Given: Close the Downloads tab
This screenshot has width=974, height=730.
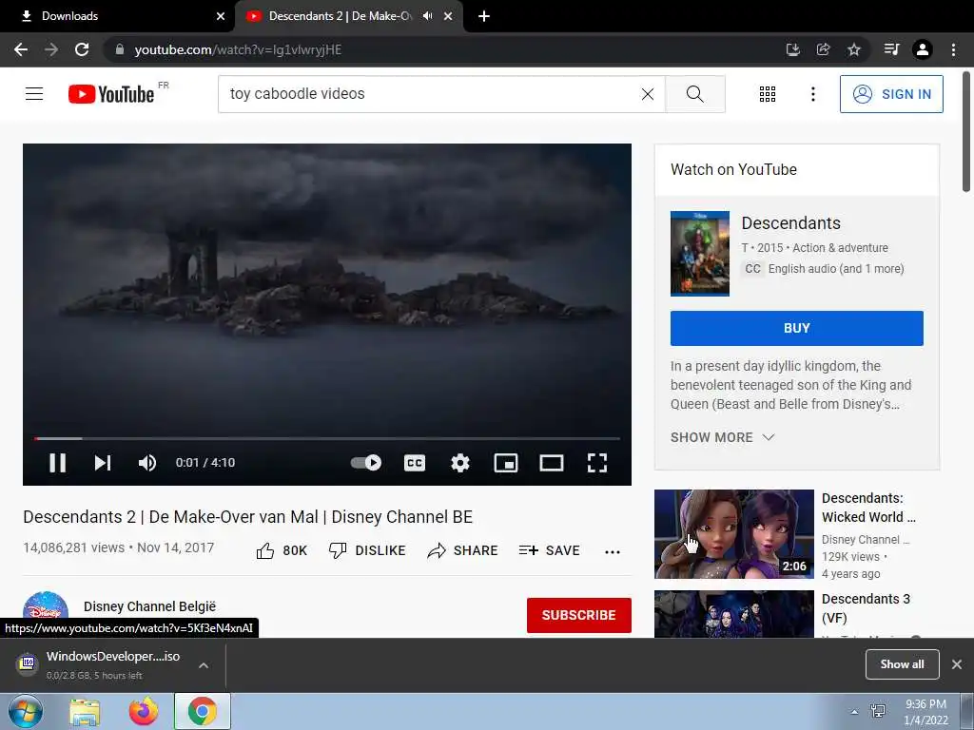Looking at the screenshot, I should [x=221, y=16].
